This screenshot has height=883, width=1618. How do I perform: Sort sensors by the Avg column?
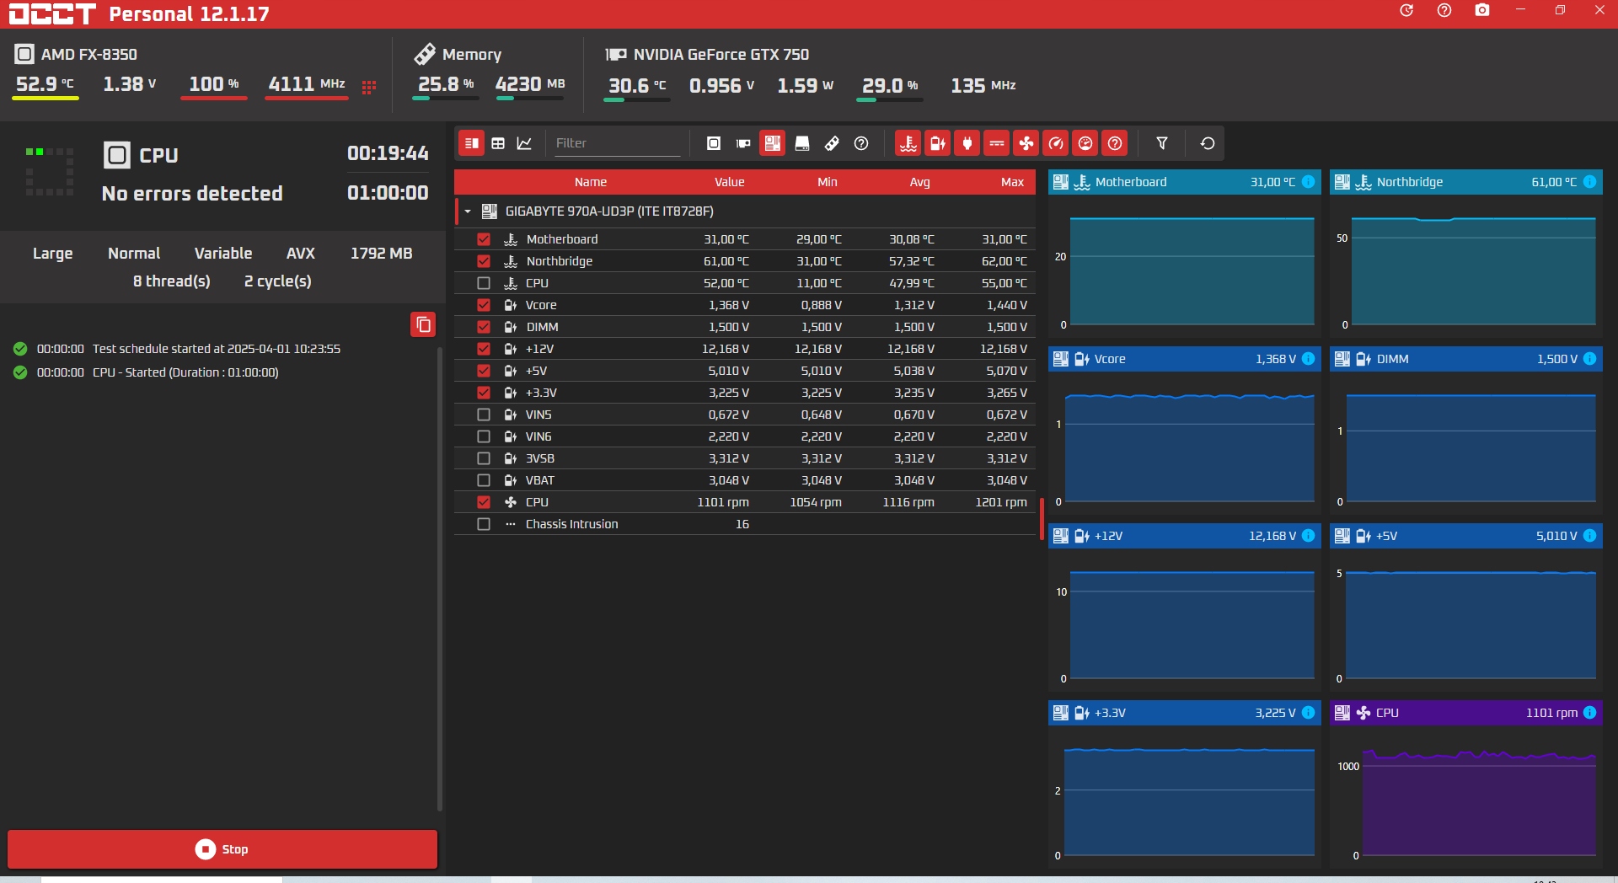click(x=920, y=182)
